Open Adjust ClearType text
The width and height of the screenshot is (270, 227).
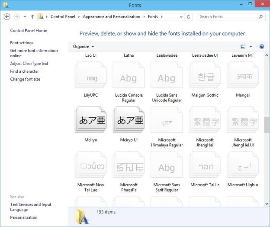coord(29,63)
